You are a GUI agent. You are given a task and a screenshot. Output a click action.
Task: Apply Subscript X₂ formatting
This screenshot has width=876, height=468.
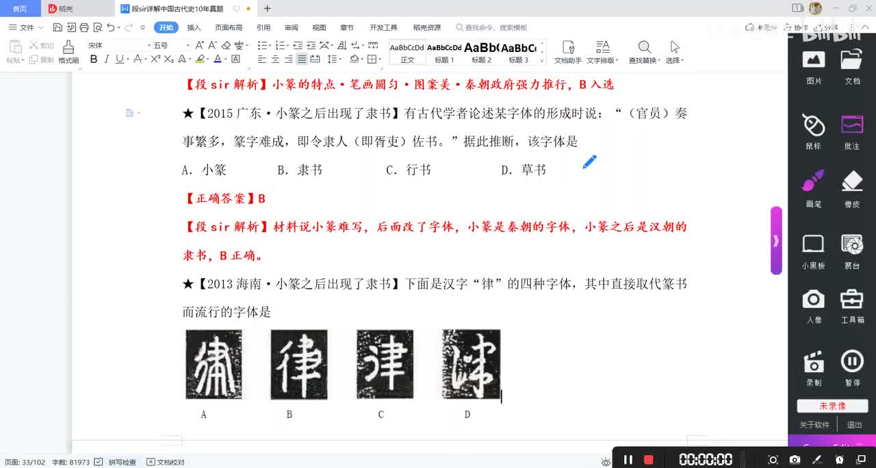[168, 60]
